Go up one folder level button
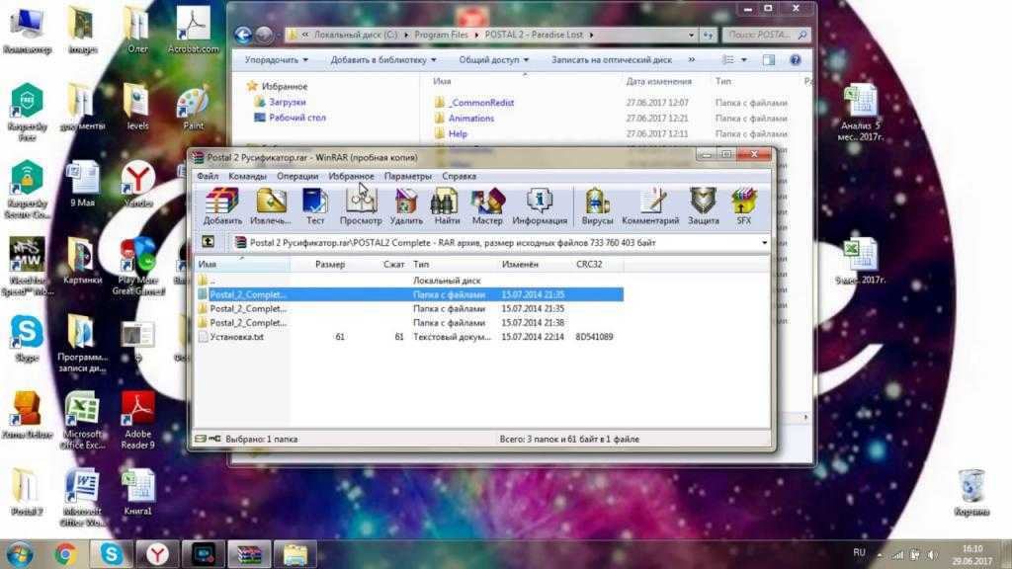1012x569 pixels. click(209, 242)
